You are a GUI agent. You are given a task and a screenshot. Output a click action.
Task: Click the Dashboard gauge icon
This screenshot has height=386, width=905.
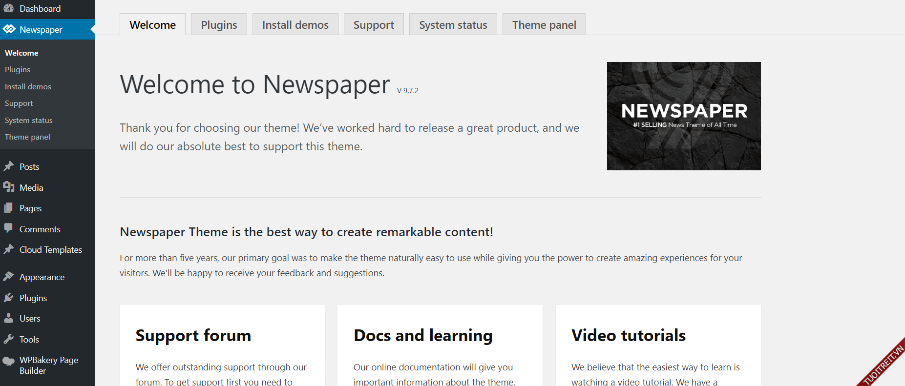coord(9,8)
